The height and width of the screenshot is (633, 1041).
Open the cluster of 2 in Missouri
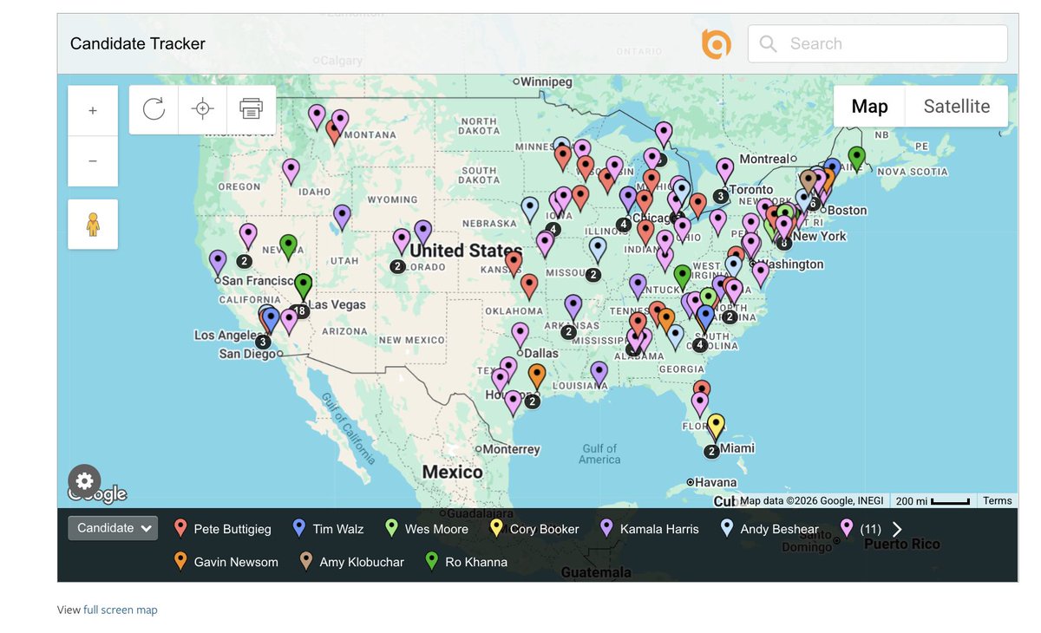tap(593, 275)
